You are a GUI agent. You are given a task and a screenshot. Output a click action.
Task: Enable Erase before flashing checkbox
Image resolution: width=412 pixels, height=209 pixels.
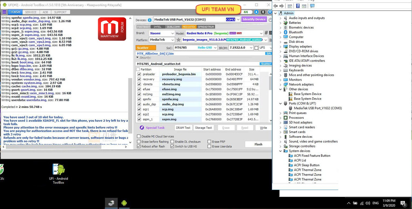coord(139,142)
